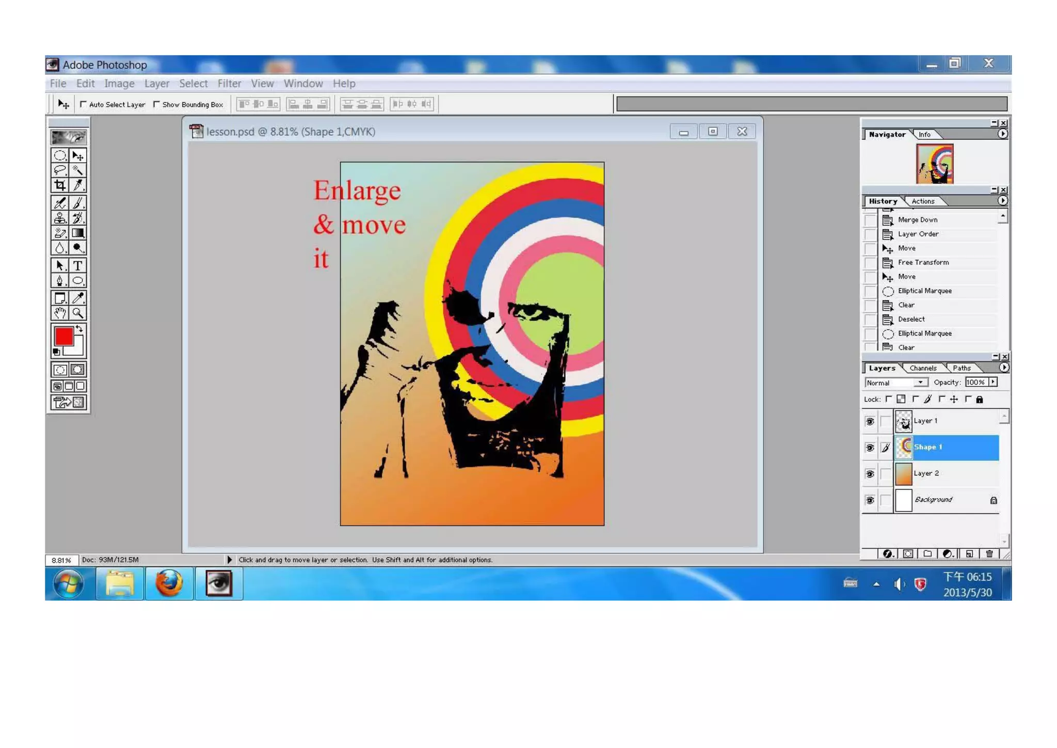The height and width of the screenshot is (748, 1057).
Task: Click the Delete layer trash icon
Action: pyautogui.click(x=989, y=553)
